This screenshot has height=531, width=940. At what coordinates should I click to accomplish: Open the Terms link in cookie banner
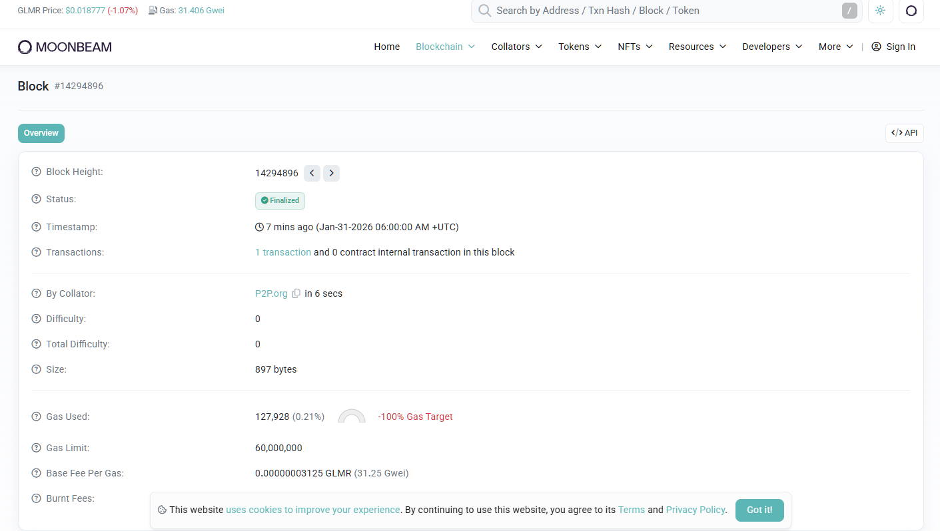point(632,510)
